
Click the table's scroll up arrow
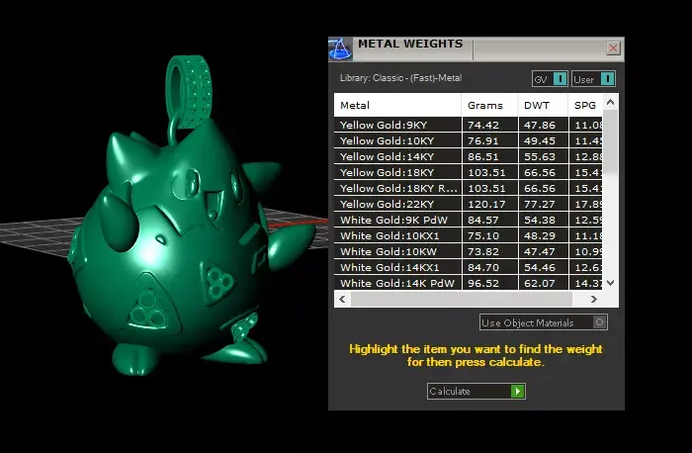coord(610,103)
